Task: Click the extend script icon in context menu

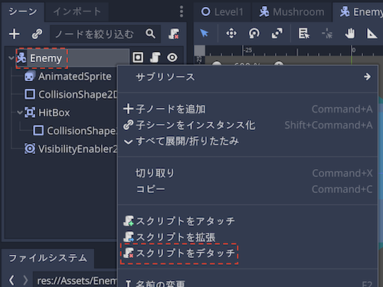Action: (x=129, y=237)
